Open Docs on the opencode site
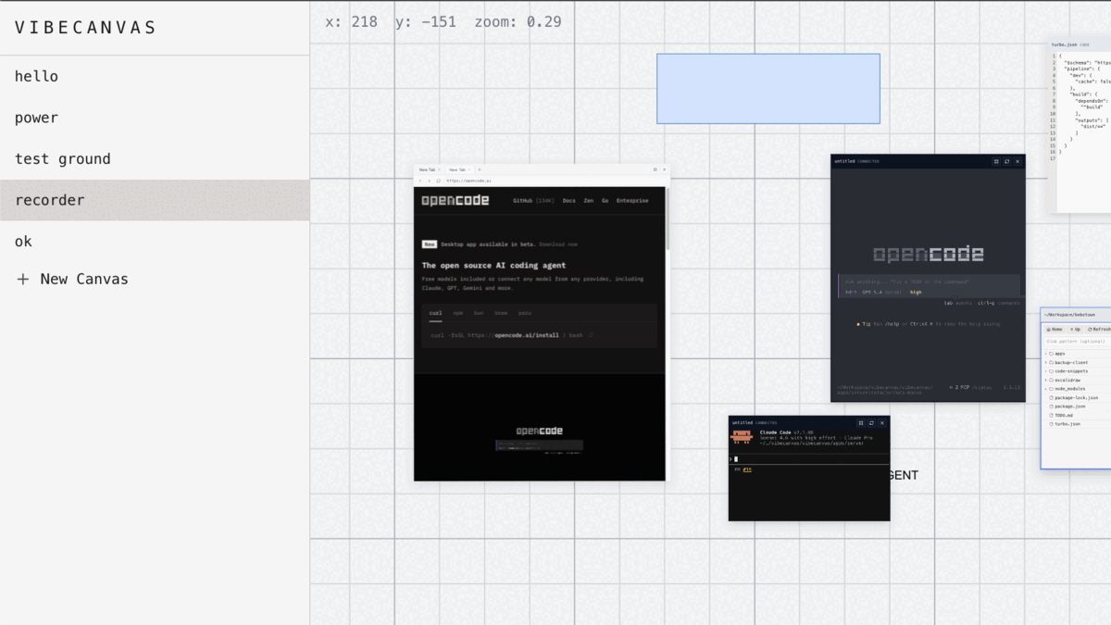This screenshot has height=625, width=1111. [x=569, y=200]
